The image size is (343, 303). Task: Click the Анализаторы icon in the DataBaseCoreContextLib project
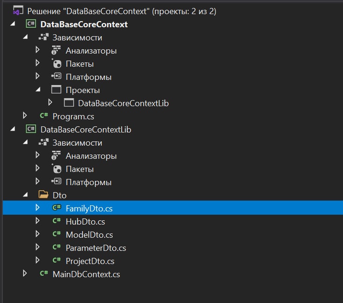56,155
